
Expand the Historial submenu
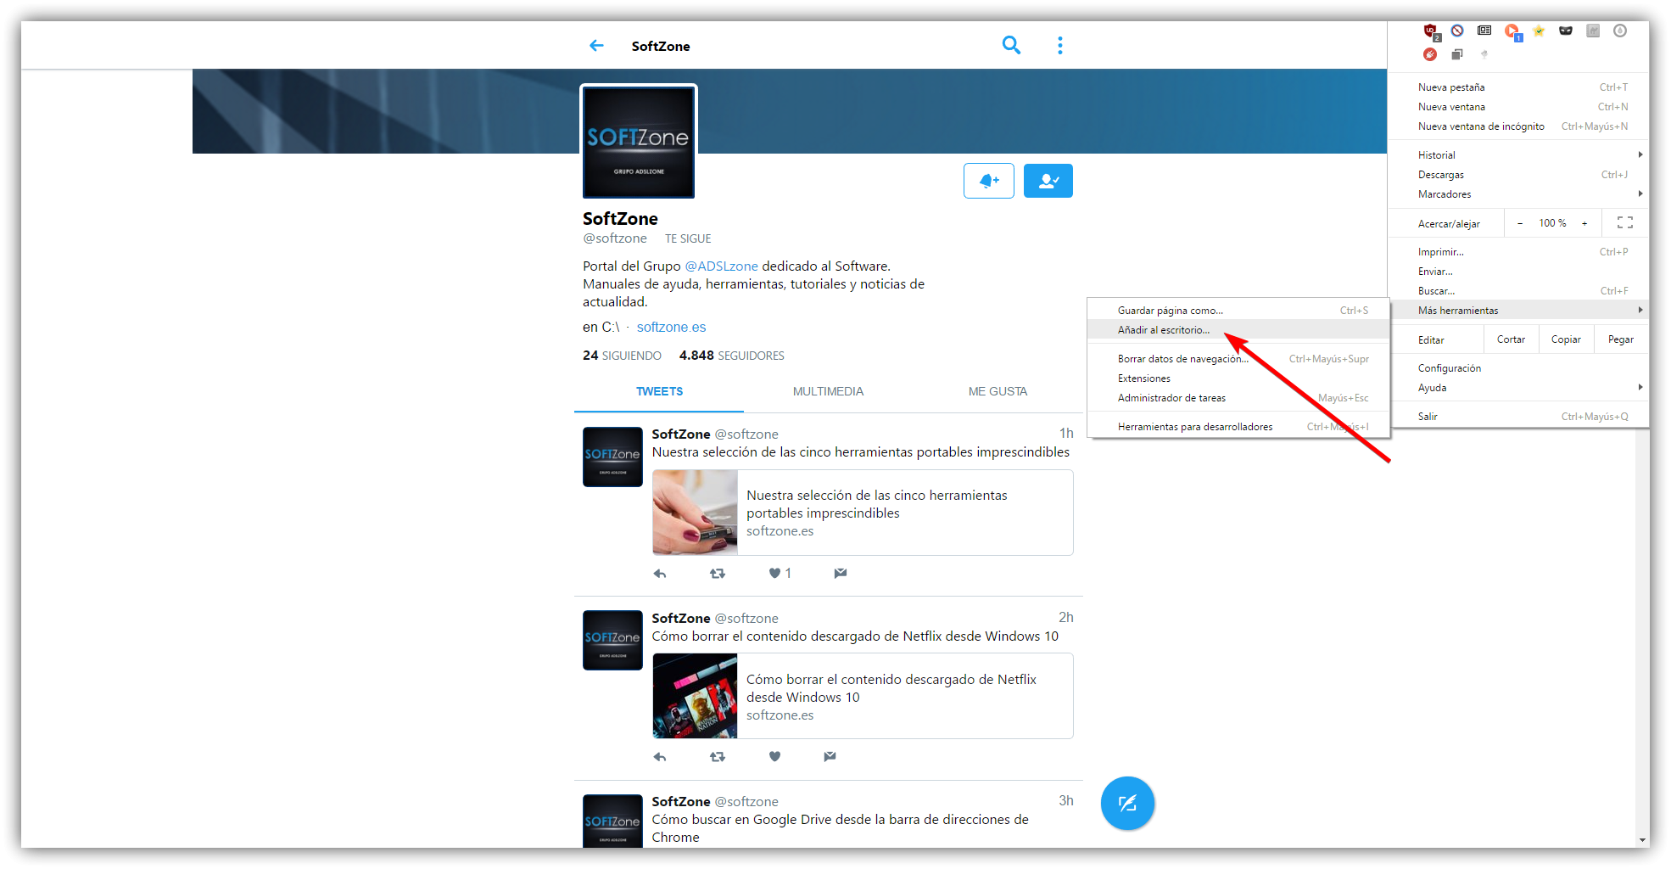1520,155
